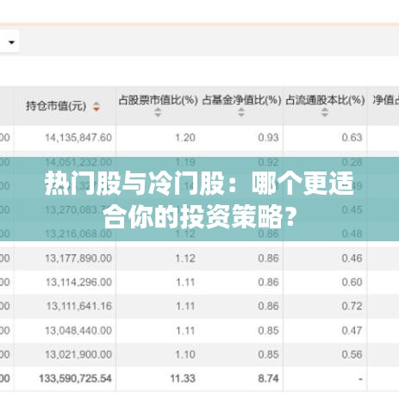Screen dimensions: 399x399
Task: Click the 占流通股本比(%) column header
Action: click(x=325, y=100)
